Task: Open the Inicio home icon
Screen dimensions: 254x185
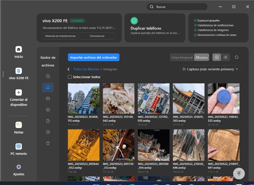Action: [19, 49]
